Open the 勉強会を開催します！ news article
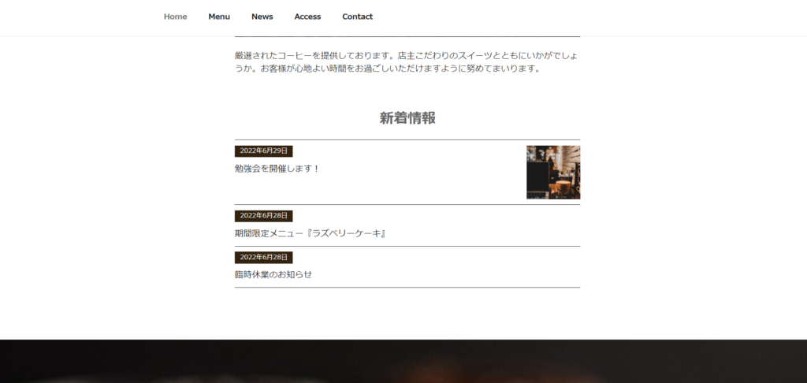Screen dimensions: 807x383 [x=277, y=169]
